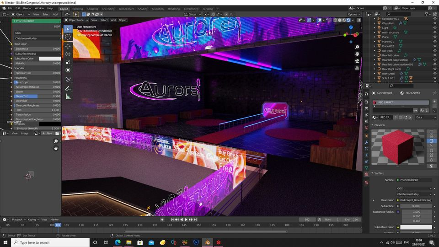Open the Global transform orientation dropdown
Screen dimensions: 439x247
pos(193,14)
